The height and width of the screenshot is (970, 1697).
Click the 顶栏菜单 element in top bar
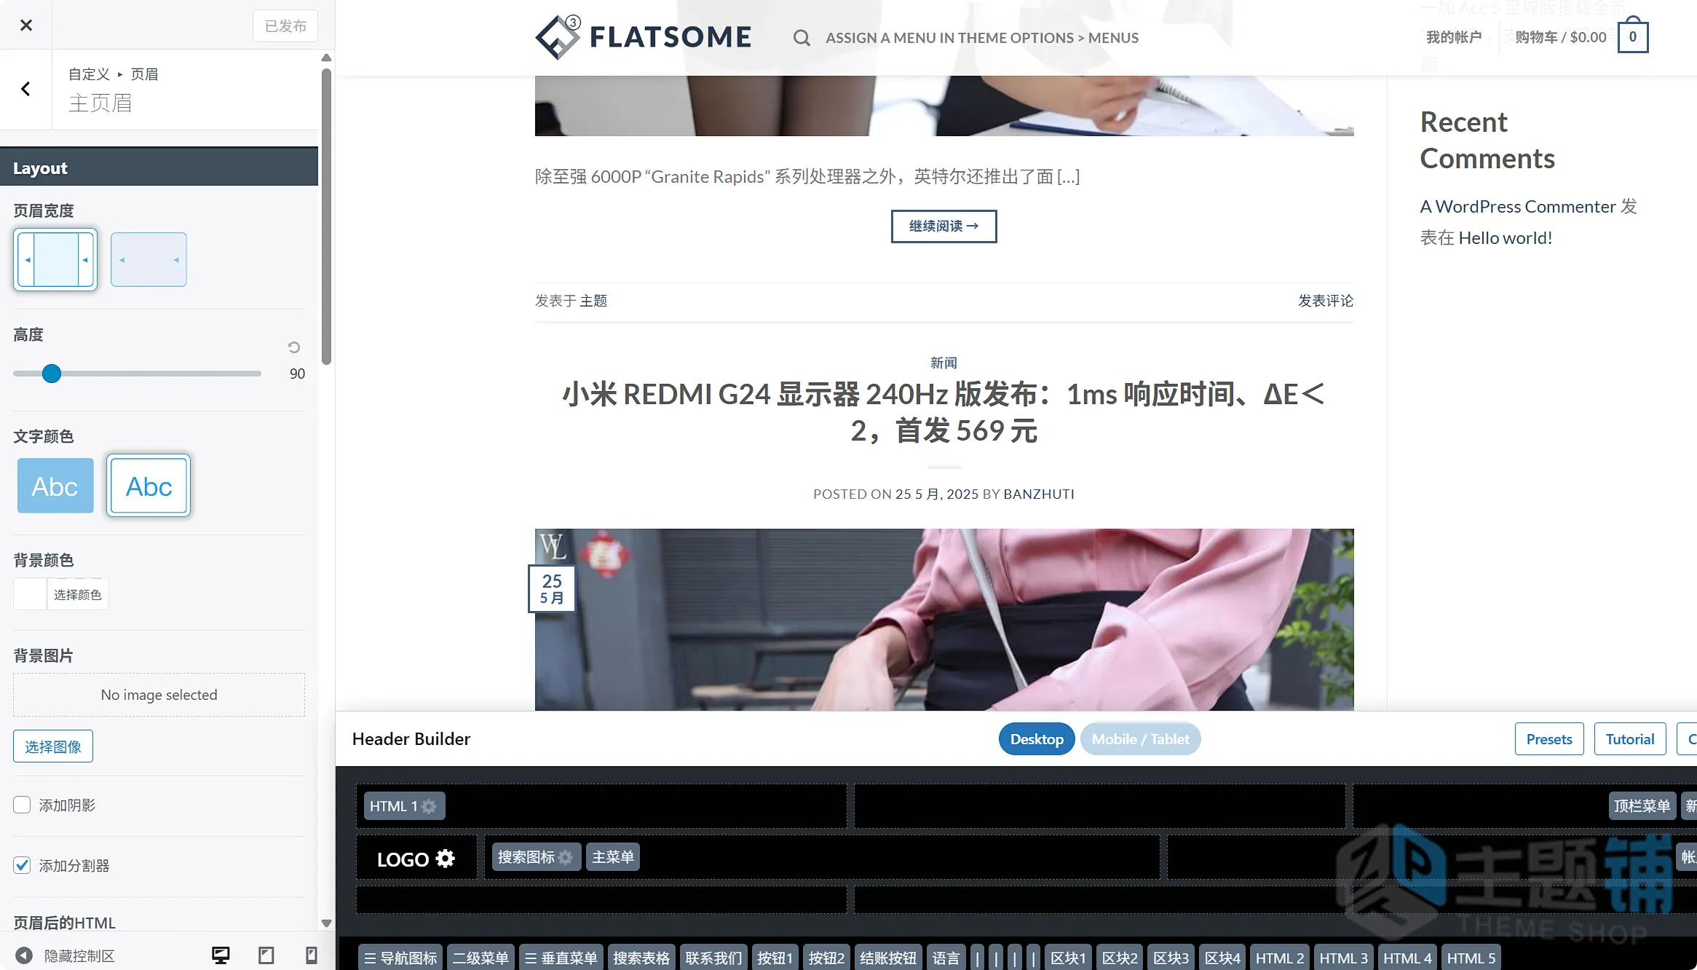pos(1642,806)
